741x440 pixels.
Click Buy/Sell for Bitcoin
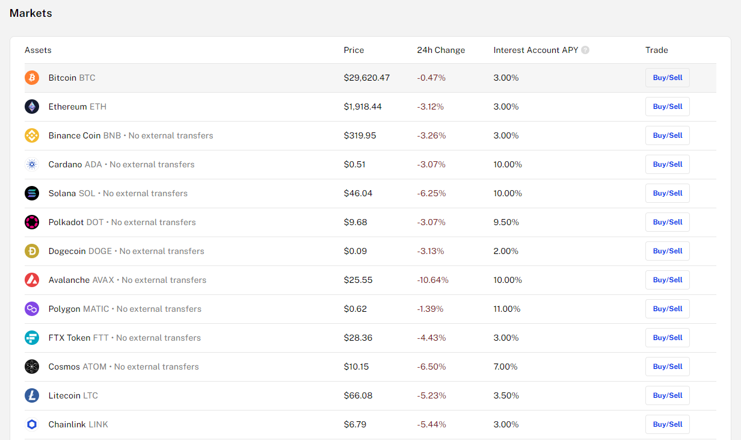point(668,78)
